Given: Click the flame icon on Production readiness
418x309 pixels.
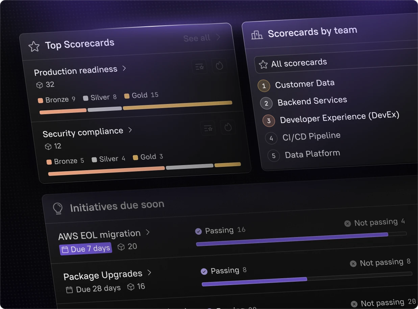Looking at the screenshot, I should (x=219, y=66).
